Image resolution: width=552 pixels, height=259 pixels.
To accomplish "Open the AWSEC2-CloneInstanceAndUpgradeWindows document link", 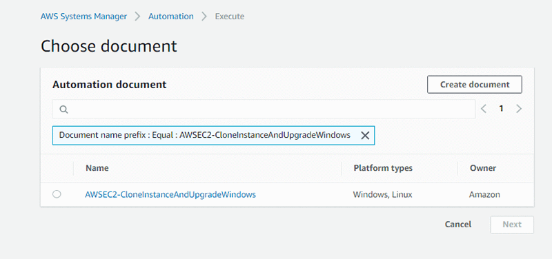I will (x=170, y=194).
